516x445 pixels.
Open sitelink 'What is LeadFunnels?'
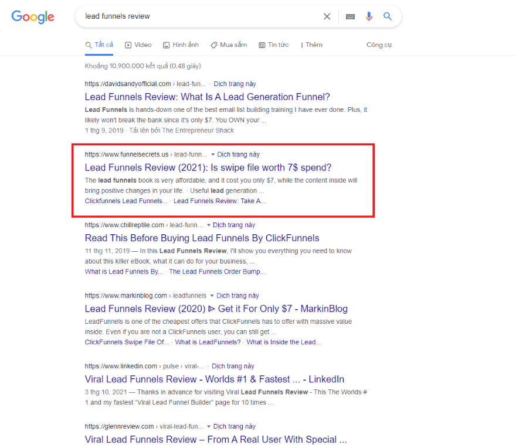208,342
